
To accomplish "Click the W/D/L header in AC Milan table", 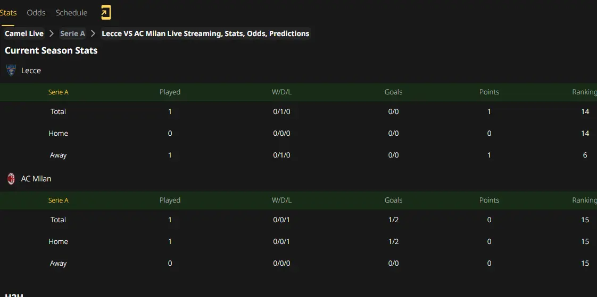I will [282, 200].
